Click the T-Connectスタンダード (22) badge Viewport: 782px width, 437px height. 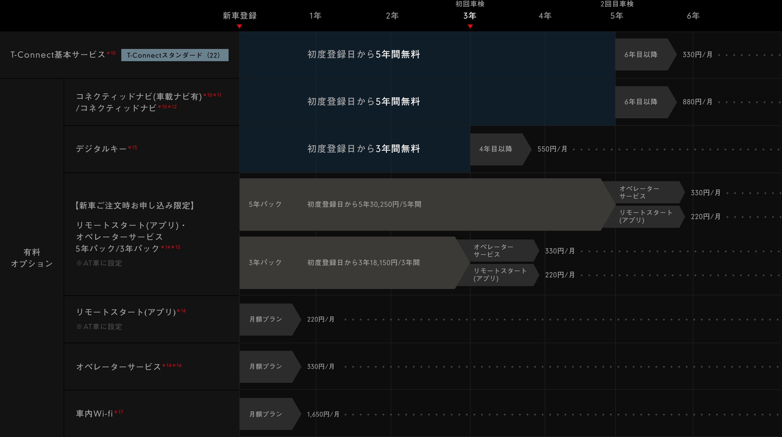175,55
